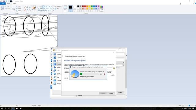Select the Fill with color bucket tool

coord(27,7)
